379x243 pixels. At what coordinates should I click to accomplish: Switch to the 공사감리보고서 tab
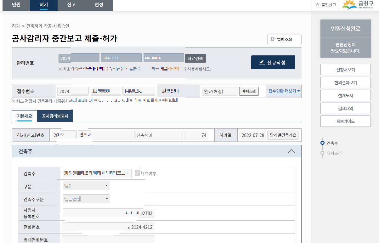point(55,116)
